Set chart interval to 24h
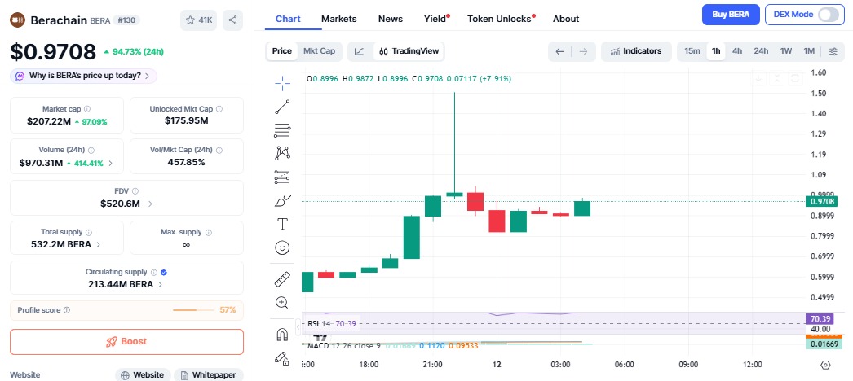This screenshot has width=853, height=381. [x=761, y=51]
